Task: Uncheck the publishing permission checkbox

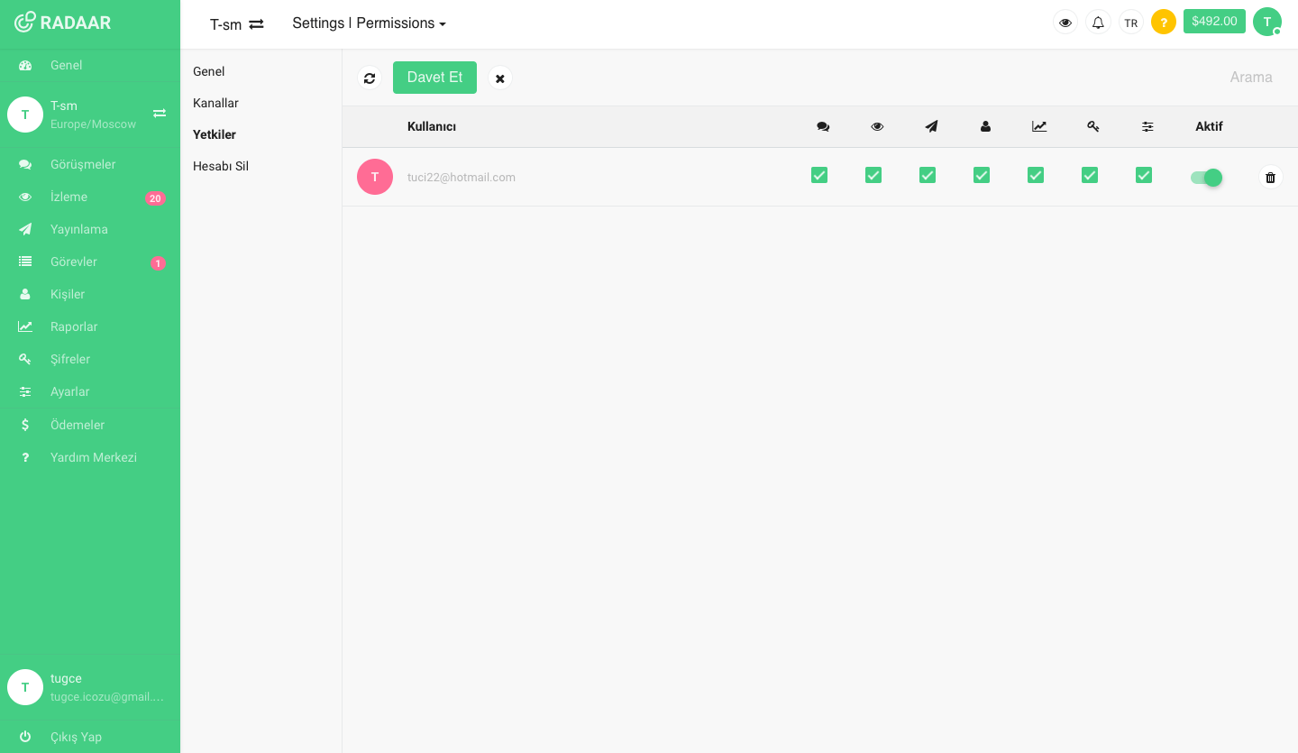Action: pos(928,175)
